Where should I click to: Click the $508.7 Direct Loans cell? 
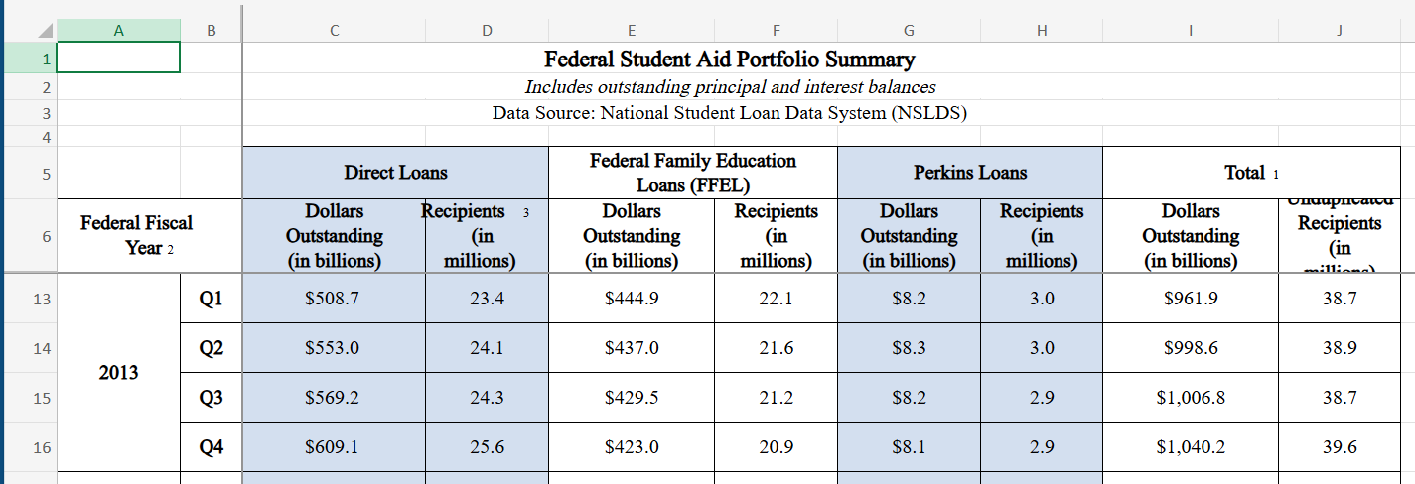[334, 298]
